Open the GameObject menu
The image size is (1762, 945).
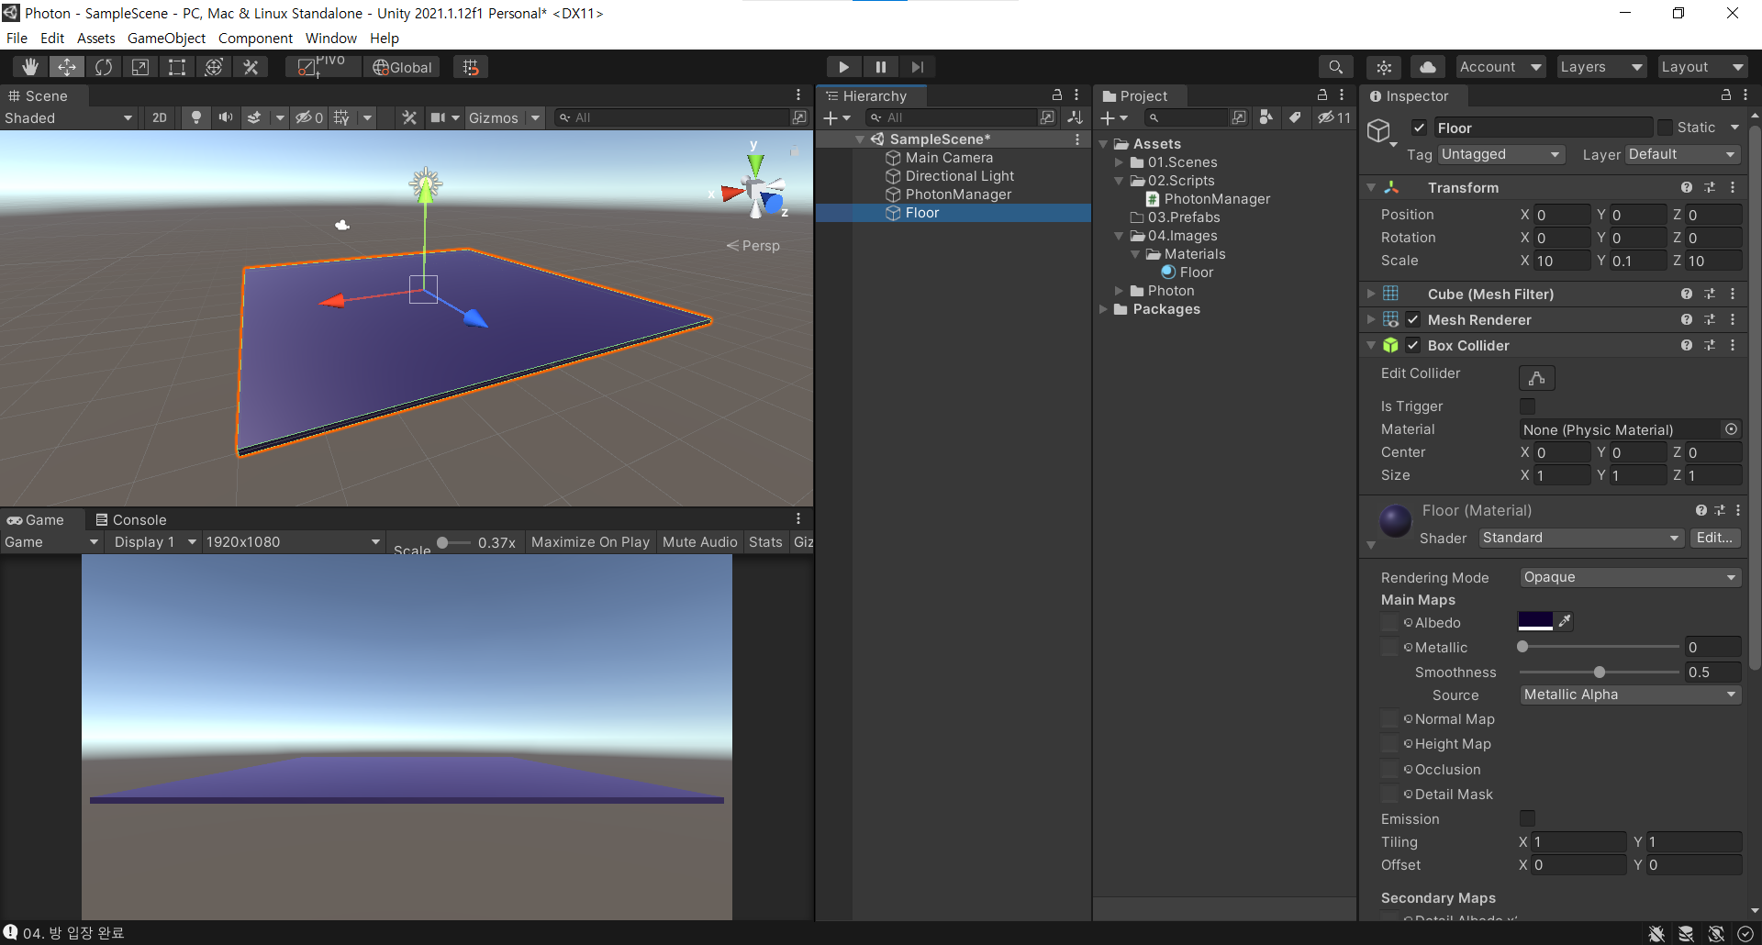pyautogui.click(x=166, y=38)
